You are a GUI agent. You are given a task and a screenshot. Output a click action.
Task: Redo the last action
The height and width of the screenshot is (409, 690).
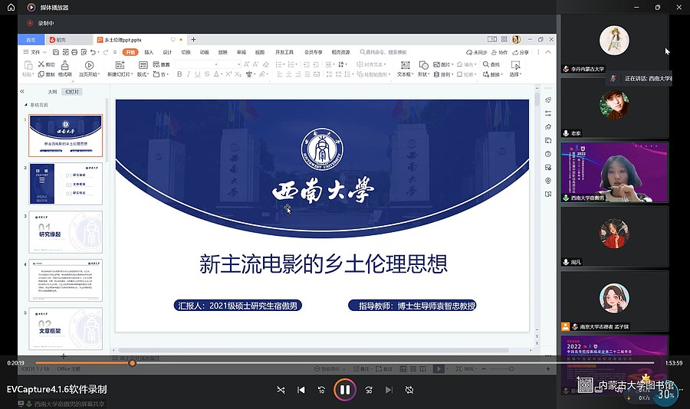click(x=106, y=52)
